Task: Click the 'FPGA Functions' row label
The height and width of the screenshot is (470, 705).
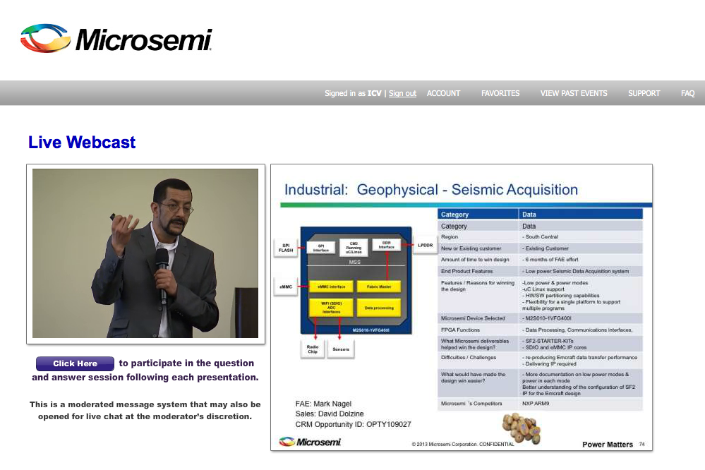Action: pyautogui.click(x=460, y=330)
